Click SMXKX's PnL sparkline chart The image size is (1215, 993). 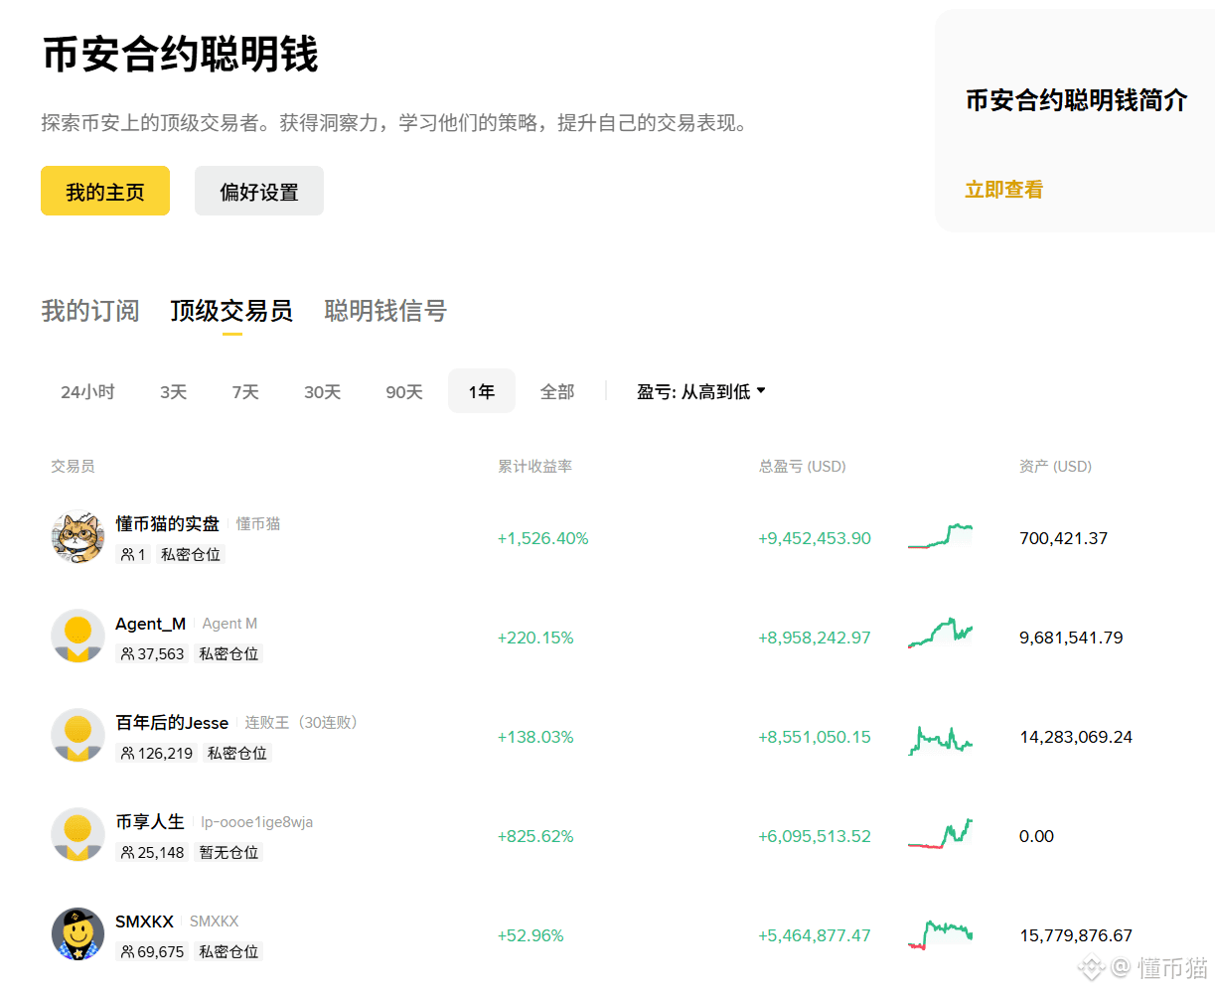coord(940,934)
